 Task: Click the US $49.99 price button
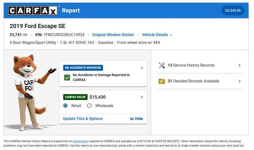pyautogui.click(x=233, y=11)
